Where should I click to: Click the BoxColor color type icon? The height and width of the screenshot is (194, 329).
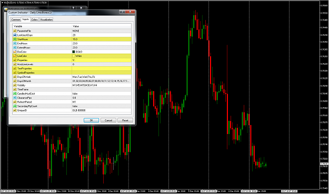(15, 52)
